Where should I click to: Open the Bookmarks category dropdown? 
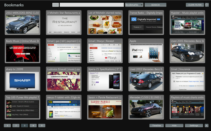coord(134,5)
